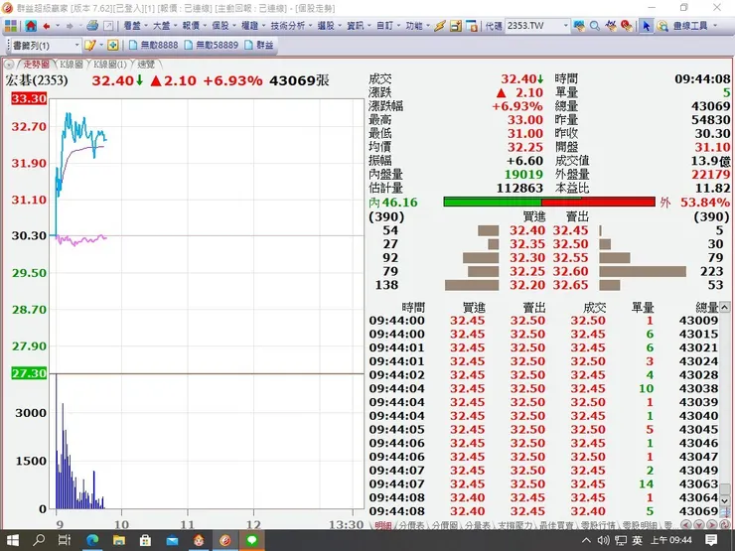The height and width of the screenshot is (551, 735).
Task: Open the green LINE app in taskbar
Action: point(251,541)
